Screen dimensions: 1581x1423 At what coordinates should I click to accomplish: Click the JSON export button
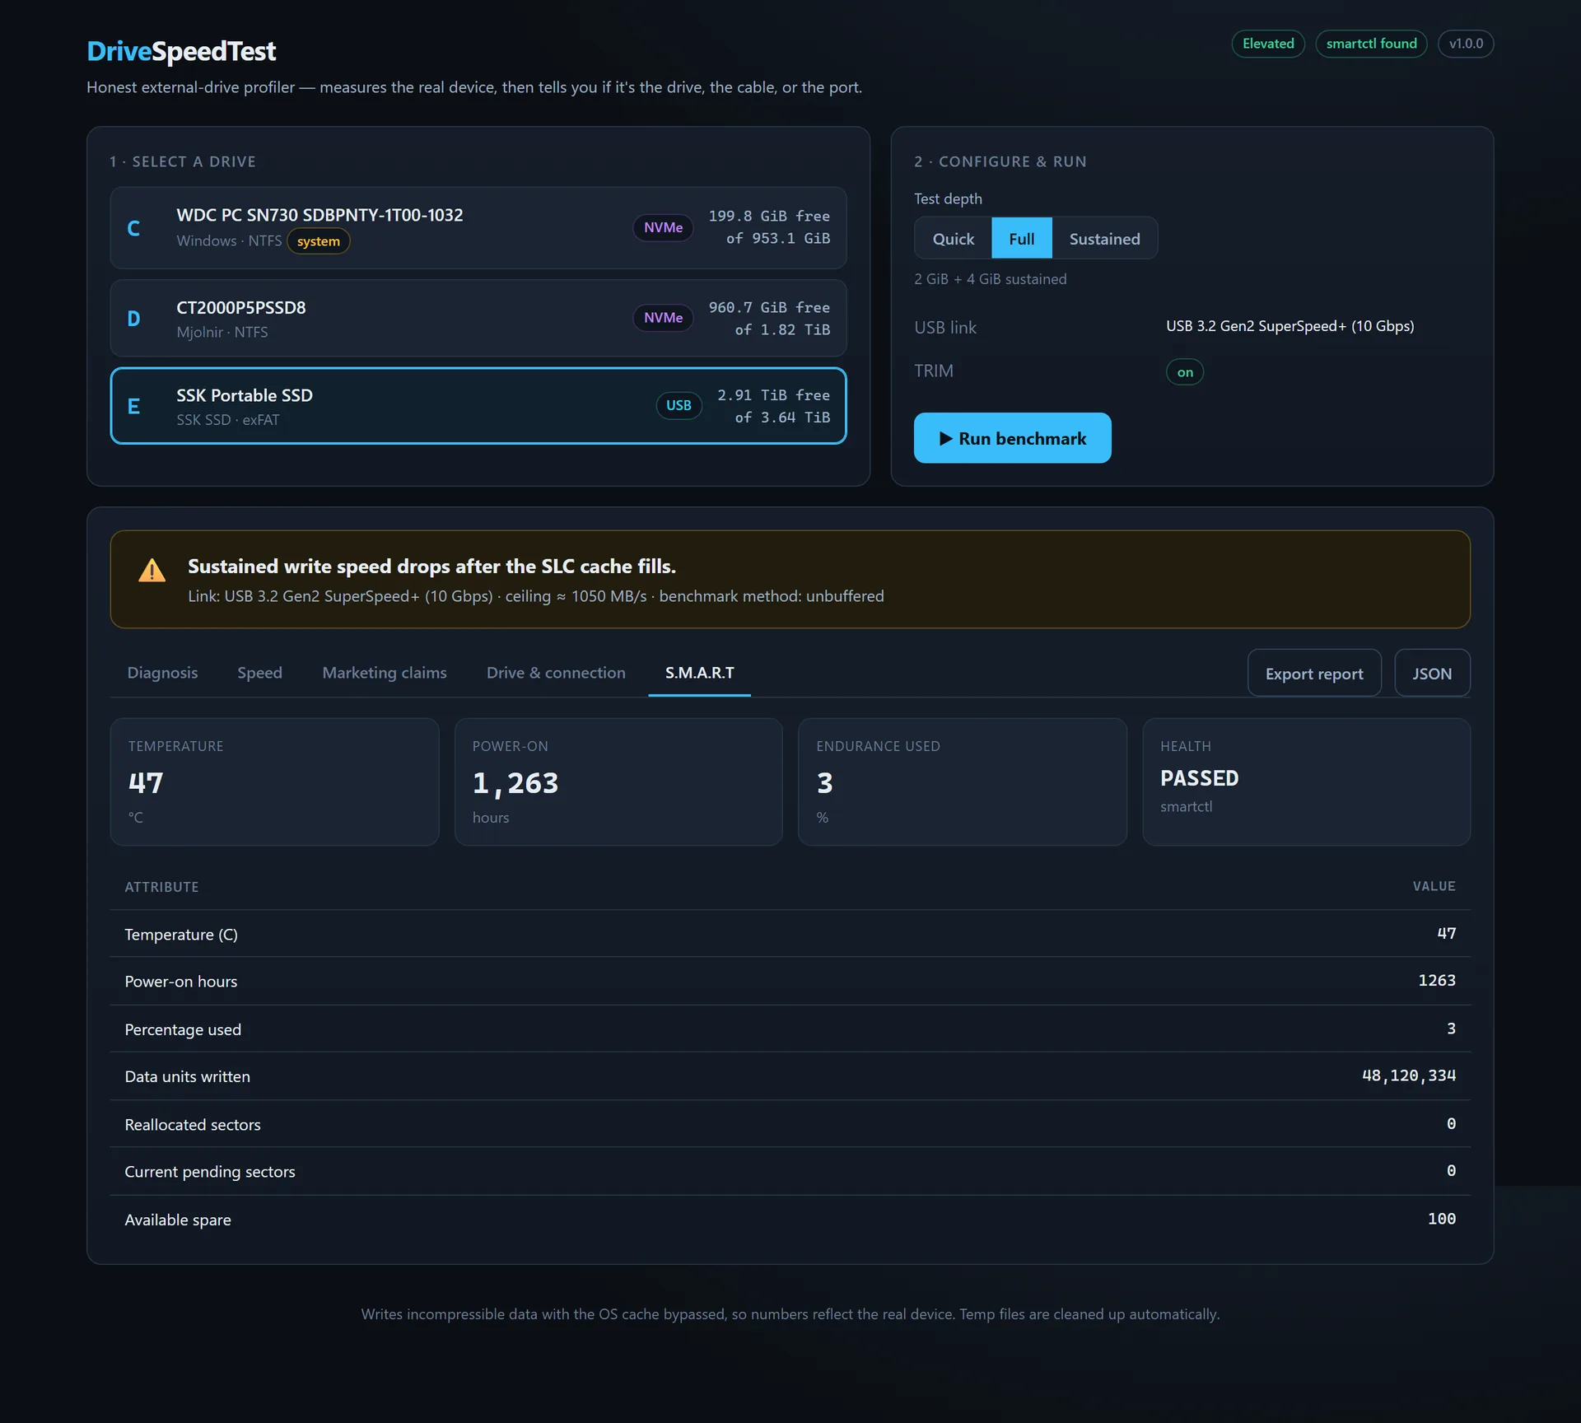(x=1432, y=674)
